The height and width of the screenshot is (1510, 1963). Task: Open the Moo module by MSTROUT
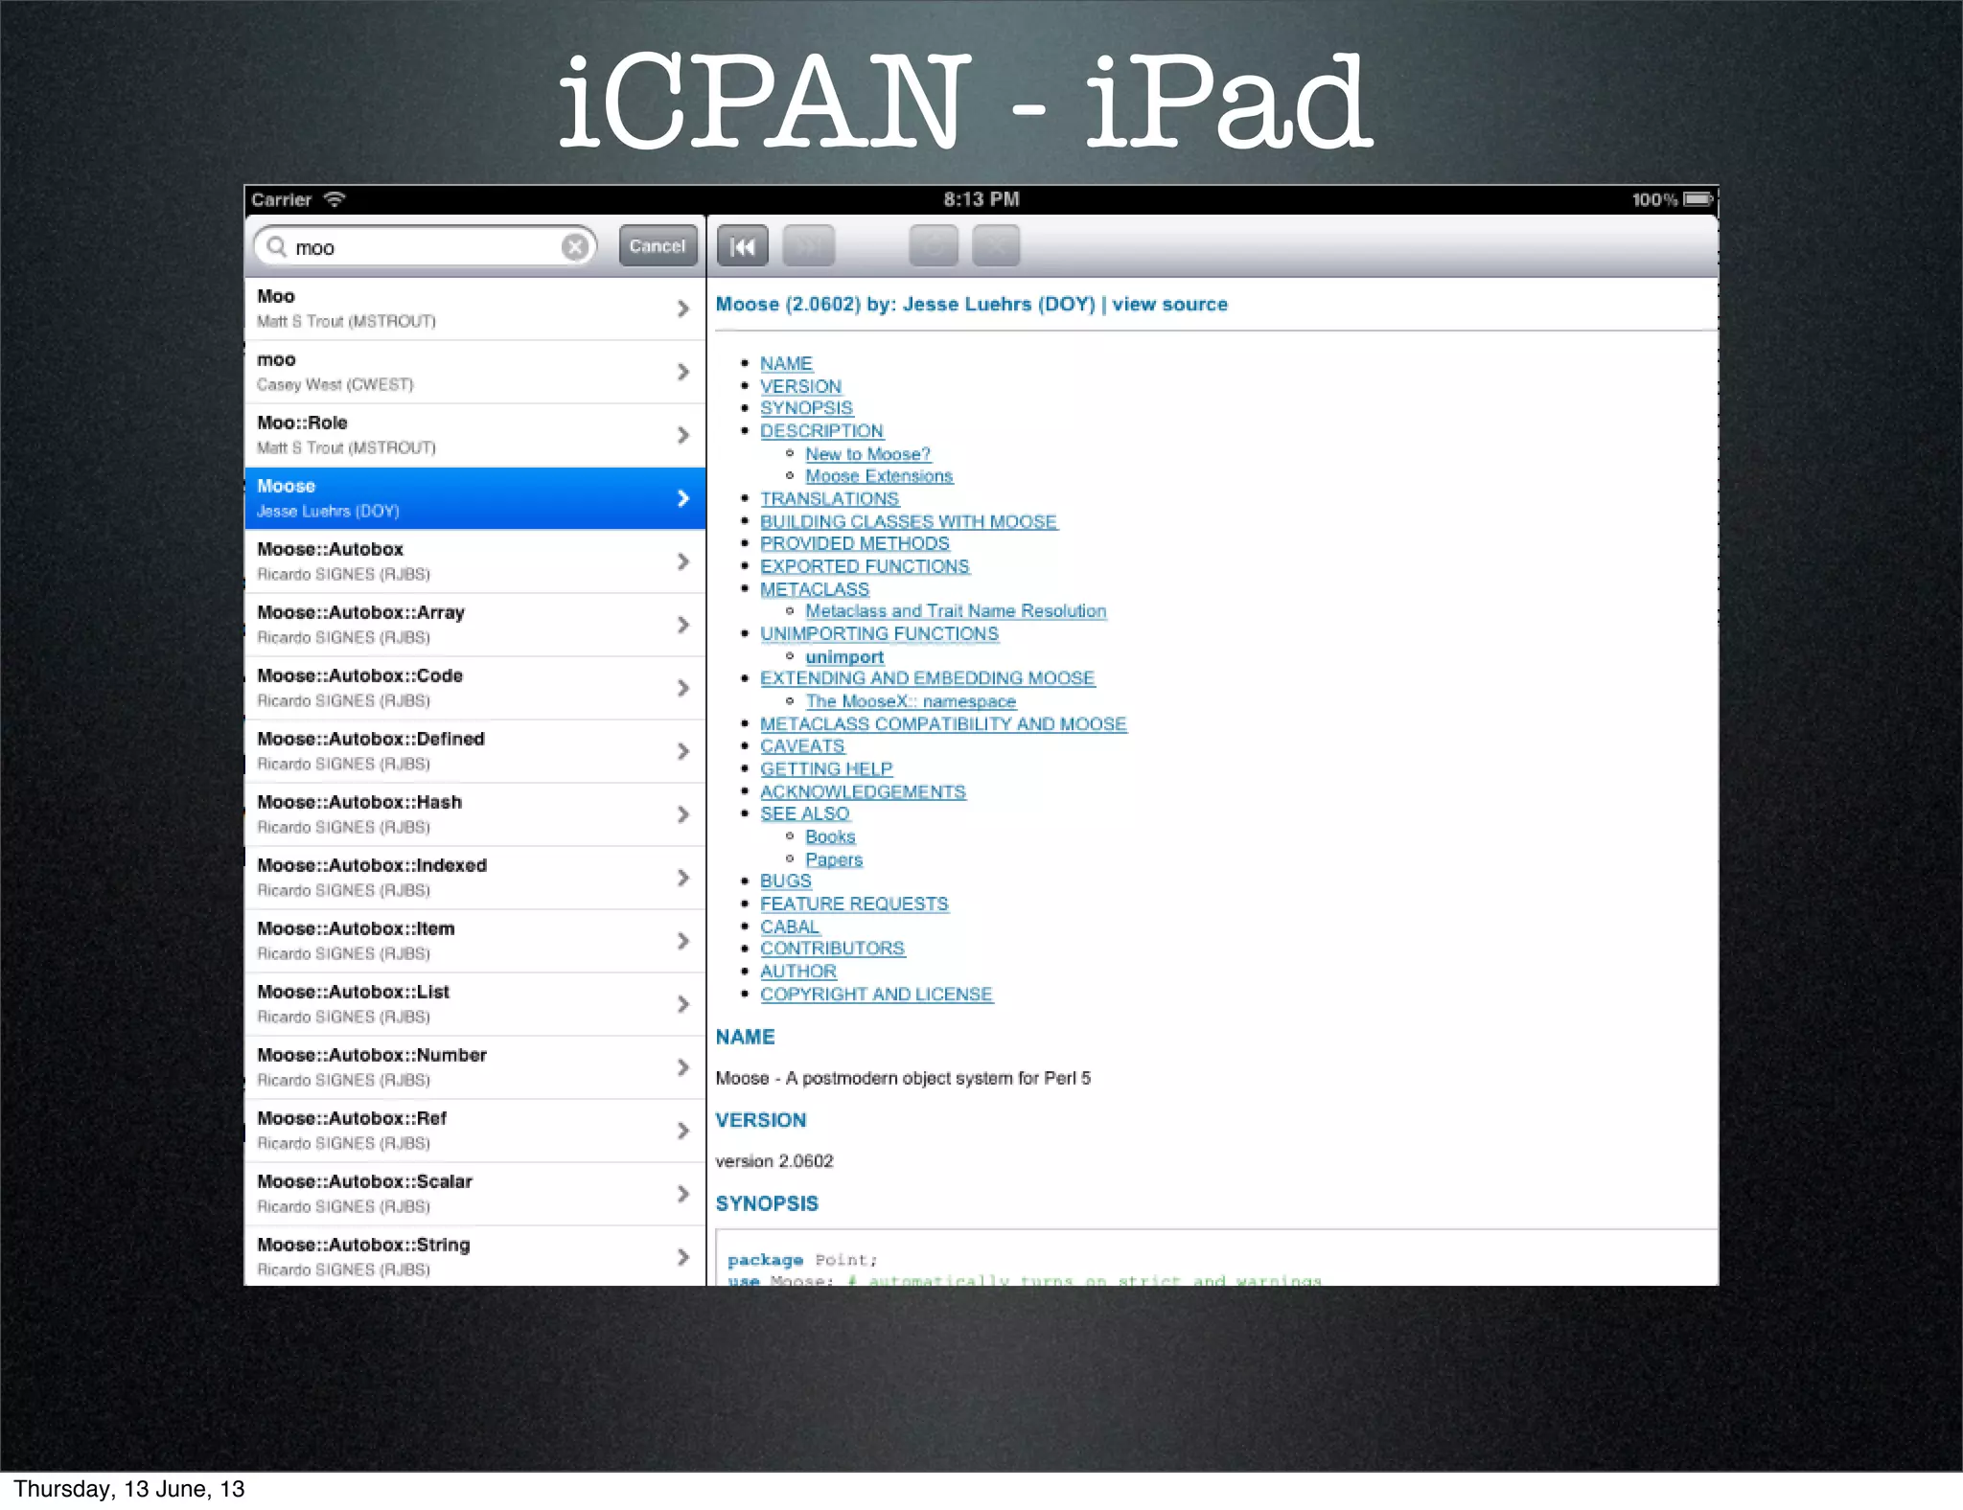(x=475, y=309)
